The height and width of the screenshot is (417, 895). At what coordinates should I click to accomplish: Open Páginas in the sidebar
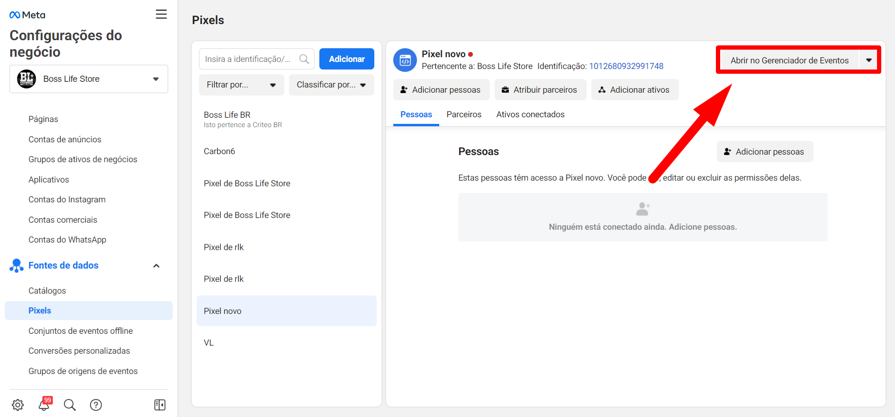click(x=43, y=119)
